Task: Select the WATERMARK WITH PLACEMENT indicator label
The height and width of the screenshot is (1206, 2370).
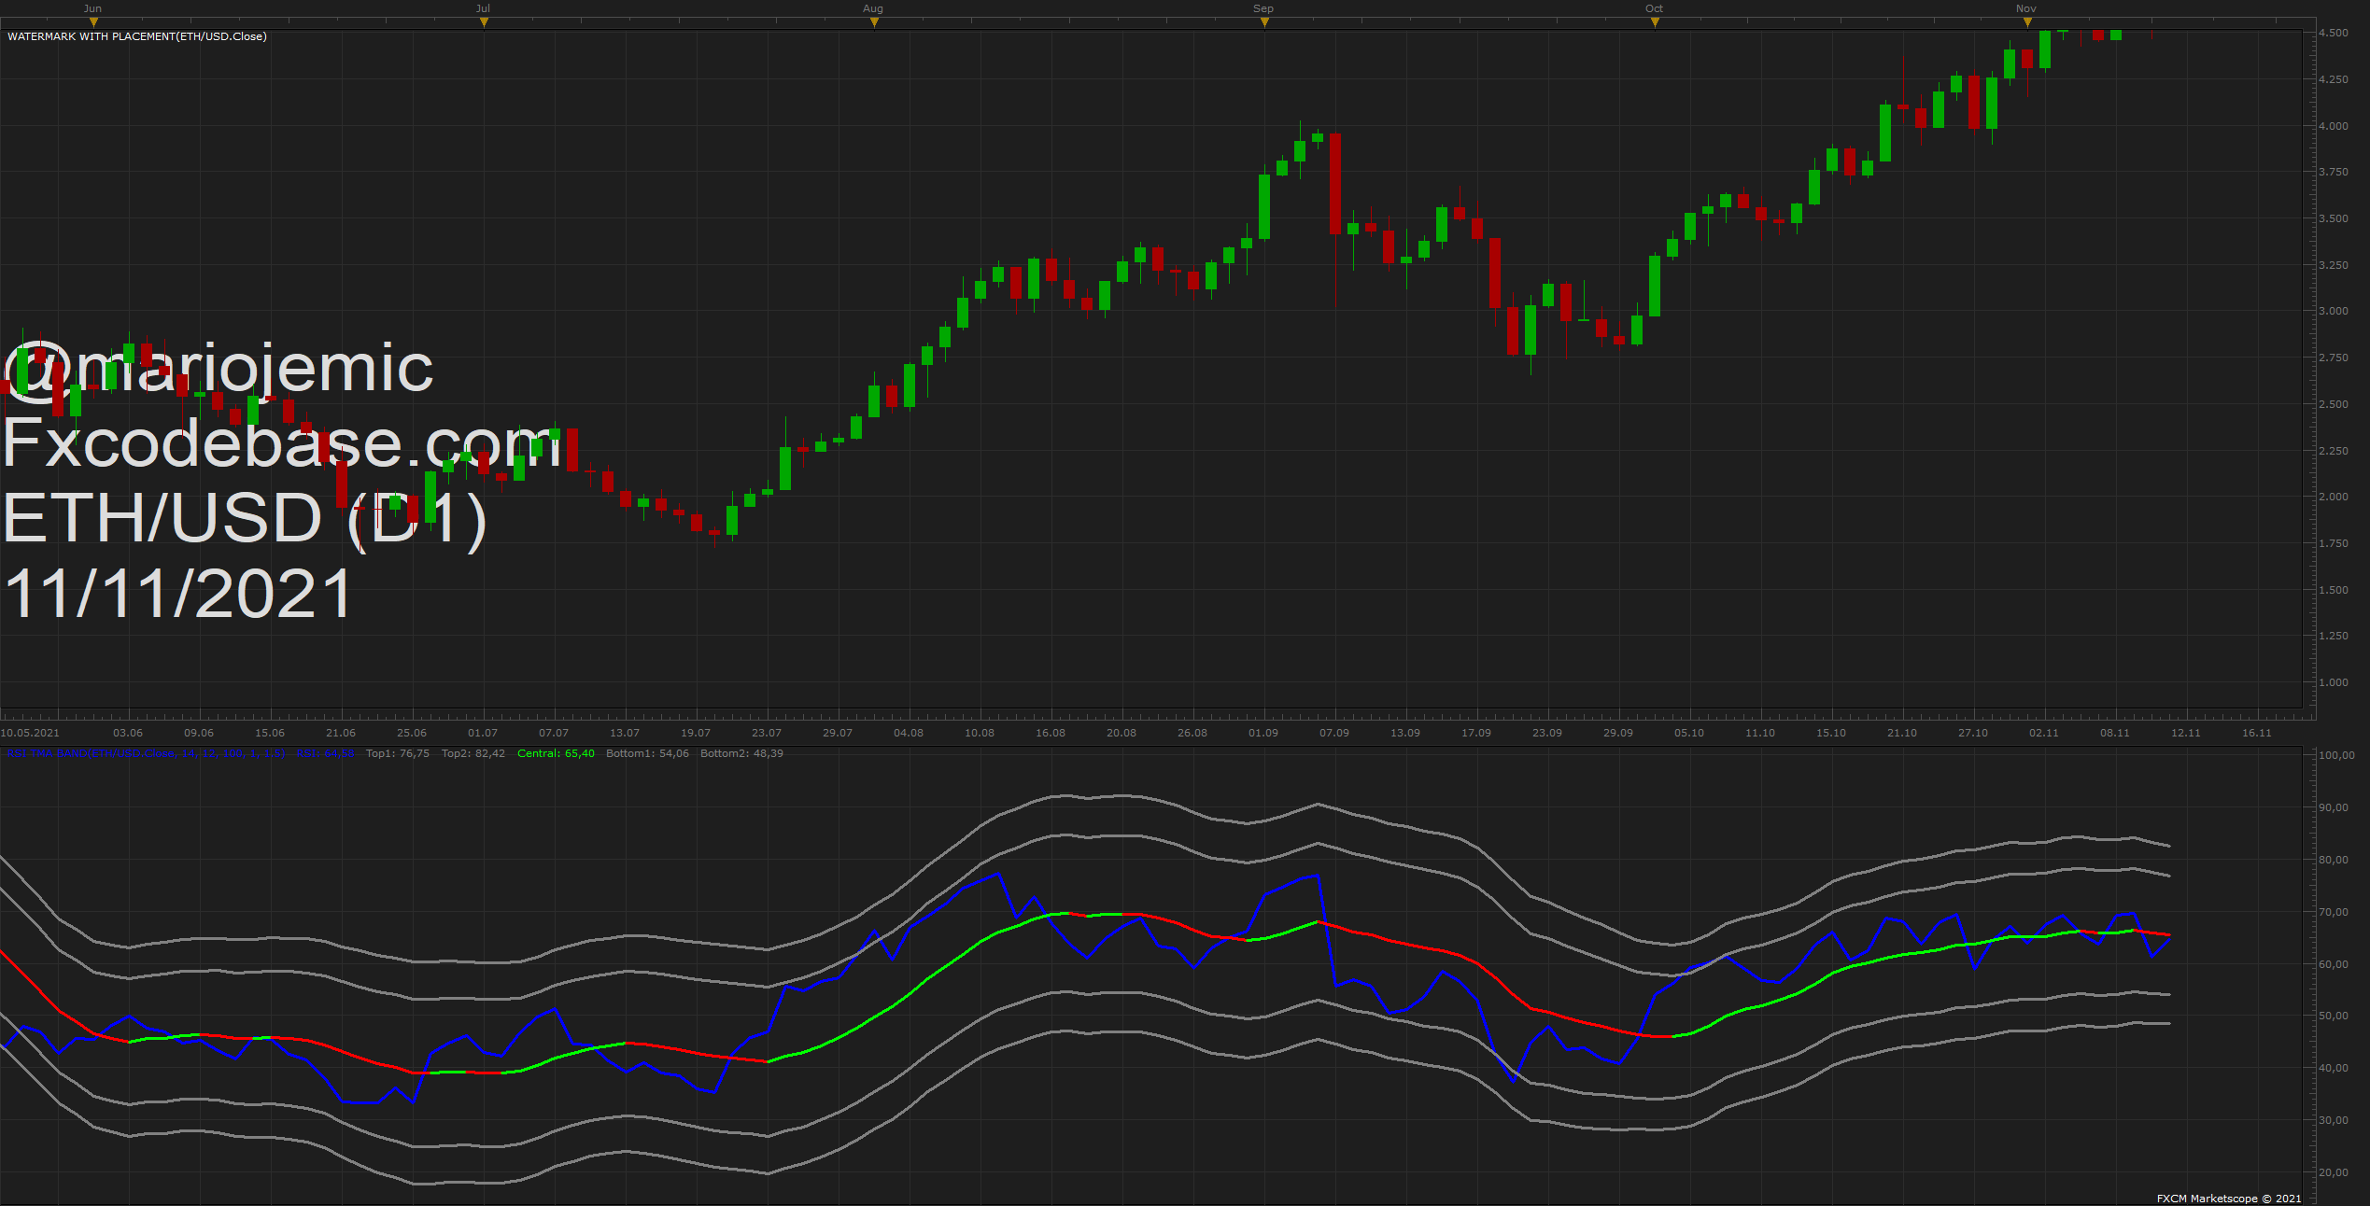Action: pos(137,36)
